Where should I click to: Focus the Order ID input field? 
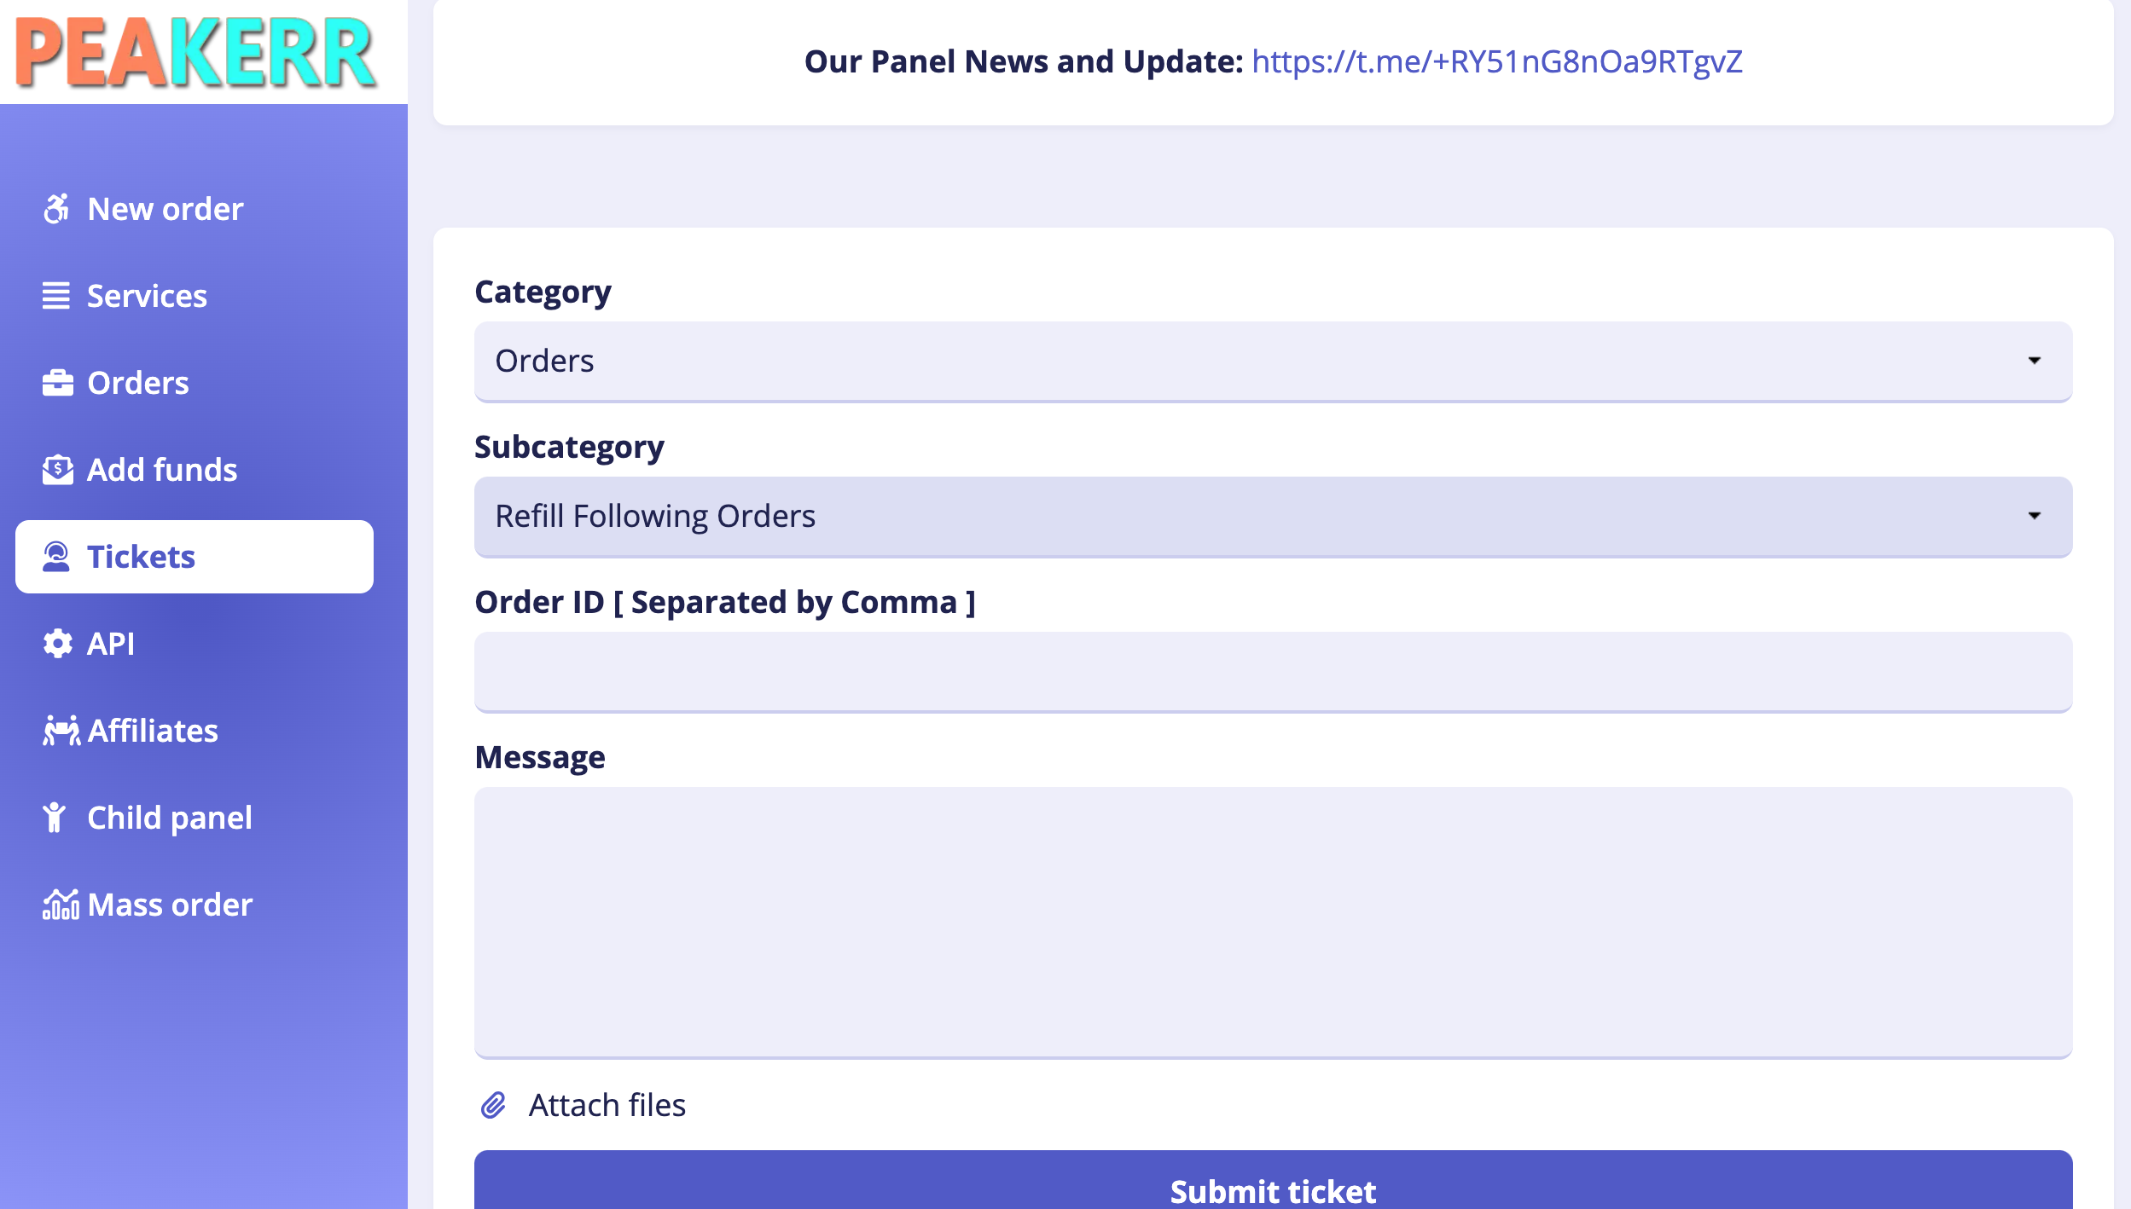1273,672
